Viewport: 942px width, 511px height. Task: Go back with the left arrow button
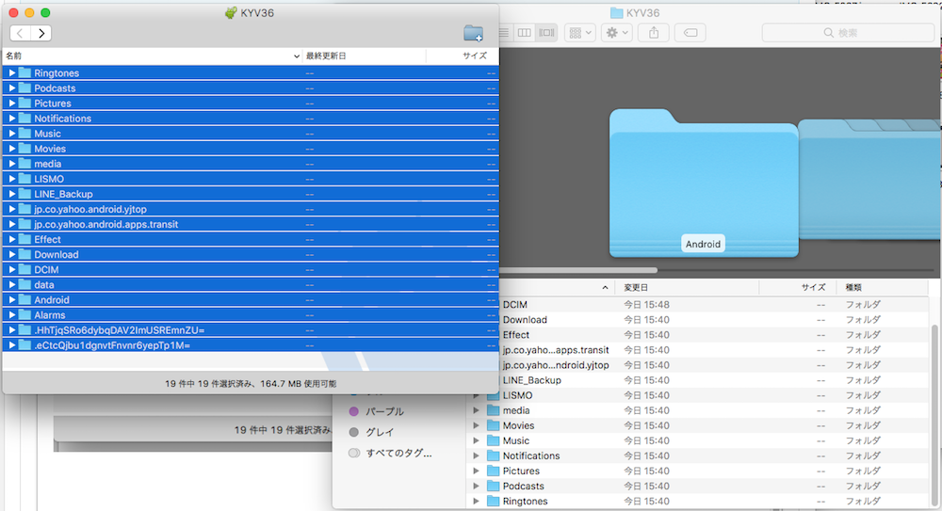20,33
